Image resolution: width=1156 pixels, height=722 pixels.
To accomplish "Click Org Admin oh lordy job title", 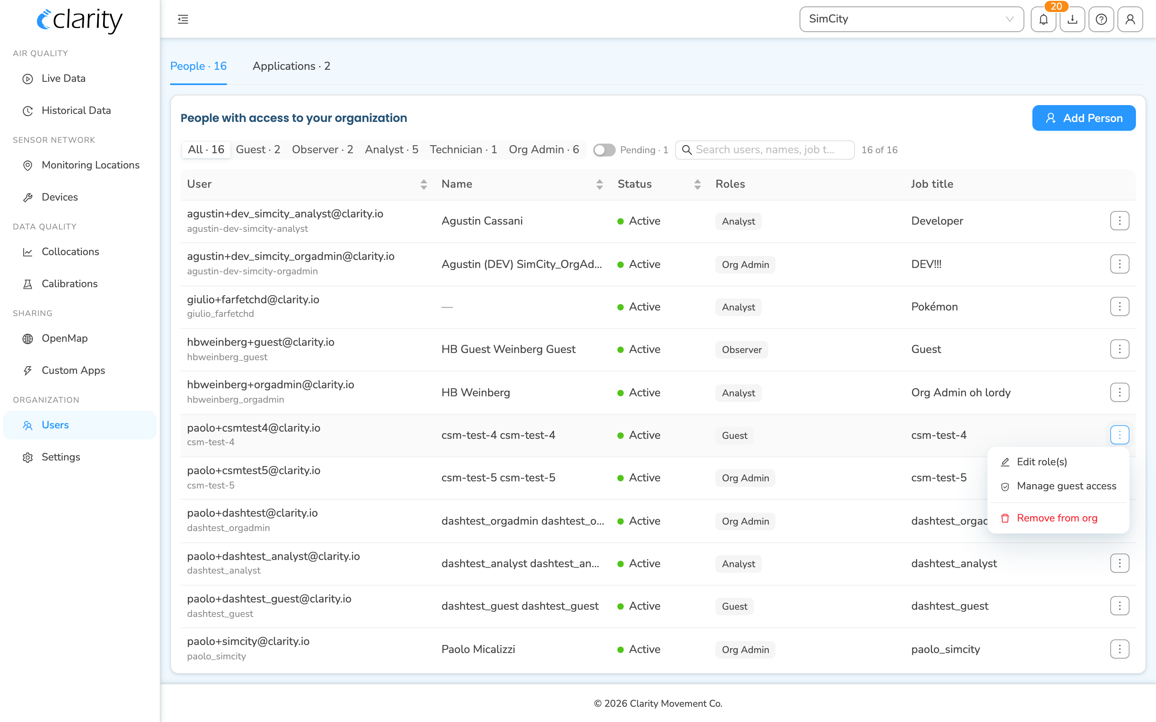I will 961,393.
